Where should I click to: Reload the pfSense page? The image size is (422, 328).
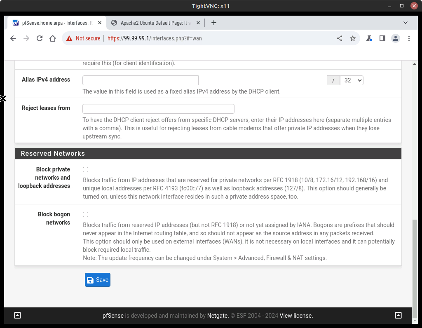point(40,38)
